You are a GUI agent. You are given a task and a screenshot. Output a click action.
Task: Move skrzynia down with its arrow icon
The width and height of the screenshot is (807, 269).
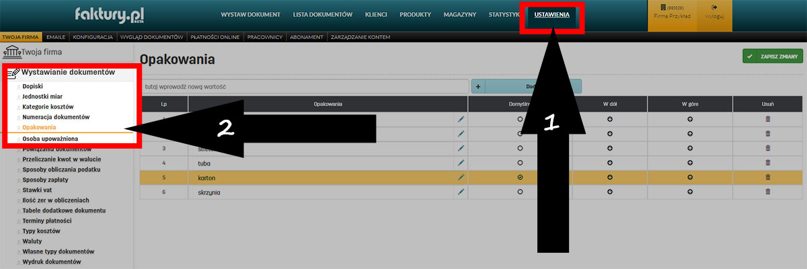pyautogui.click(x=610, y=192)
